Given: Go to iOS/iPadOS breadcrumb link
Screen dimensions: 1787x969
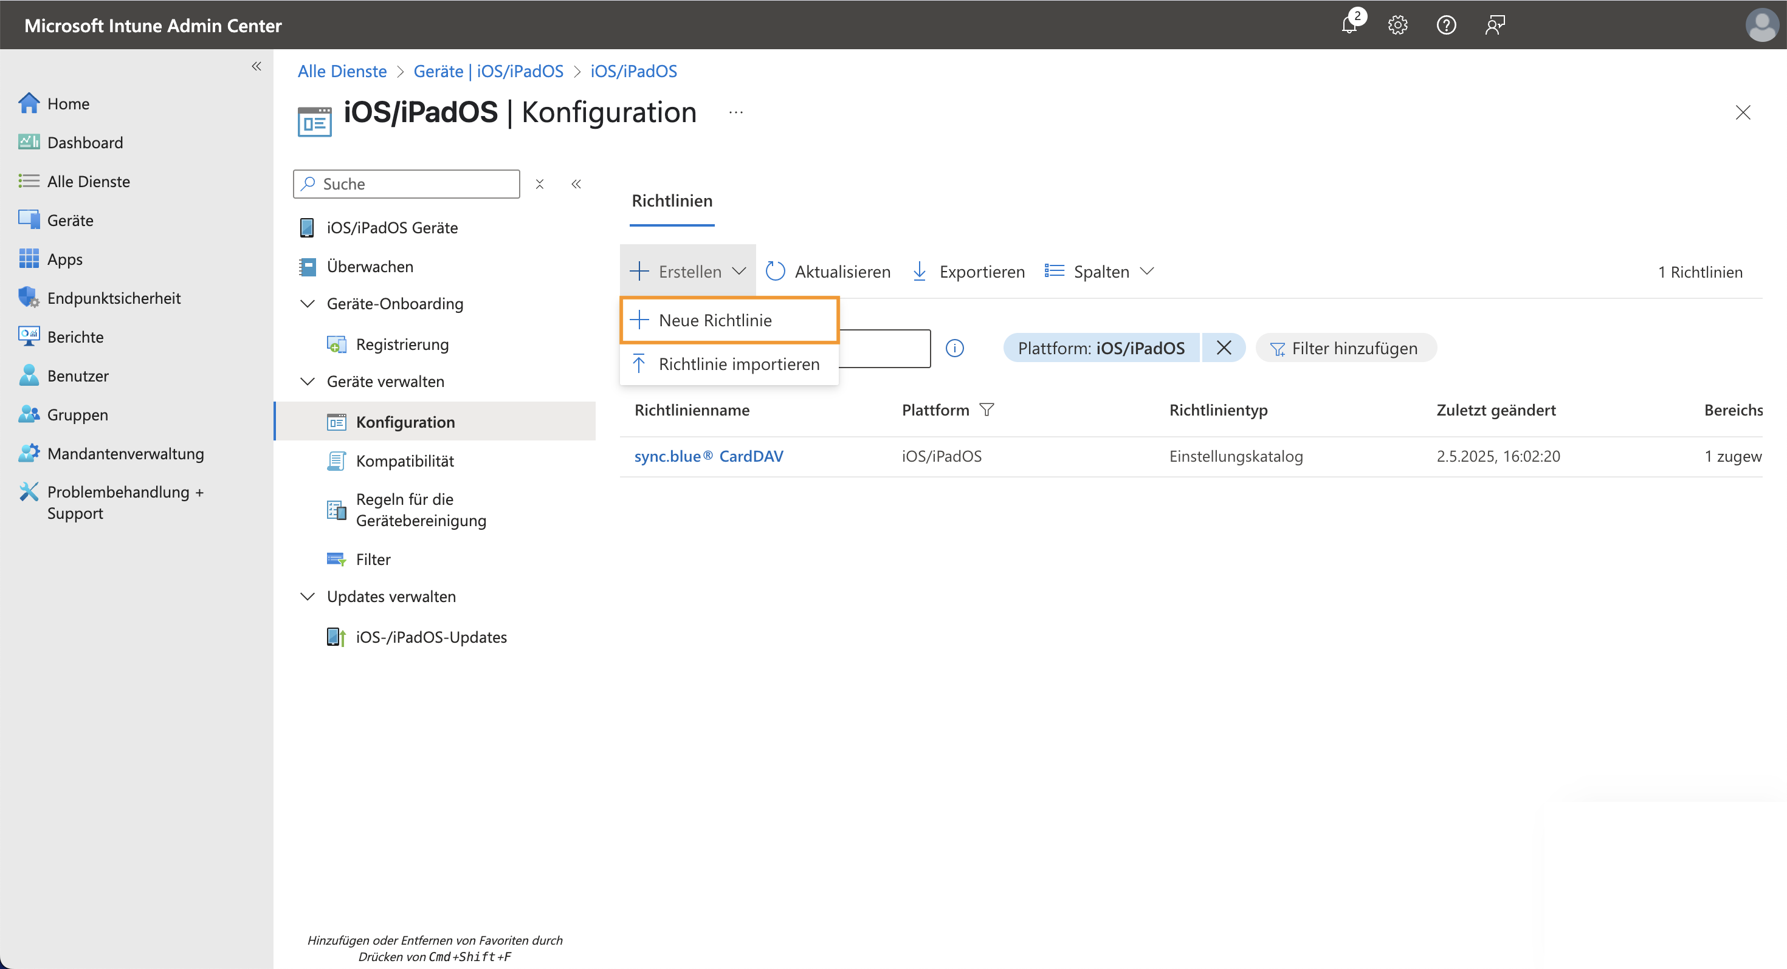Looking at the screenshot, I should pos(633,70).
